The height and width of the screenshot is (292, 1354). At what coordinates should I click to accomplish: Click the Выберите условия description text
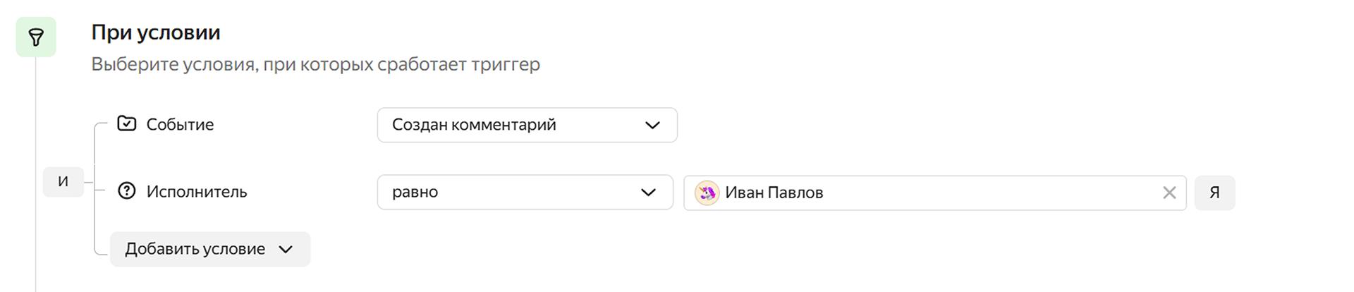315,64
